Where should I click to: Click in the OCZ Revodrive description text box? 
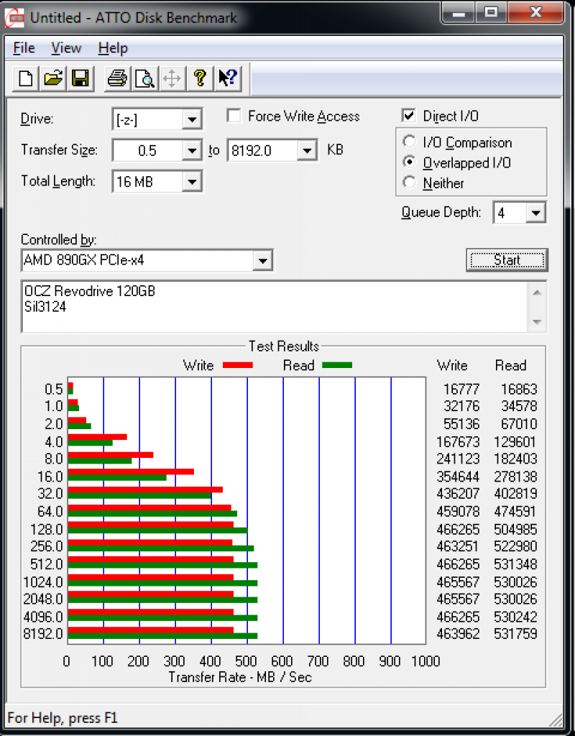pos(275,306)
